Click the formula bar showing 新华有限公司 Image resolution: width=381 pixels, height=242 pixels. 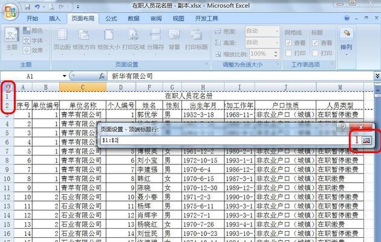pyautogui.click(x=241, y=76)
